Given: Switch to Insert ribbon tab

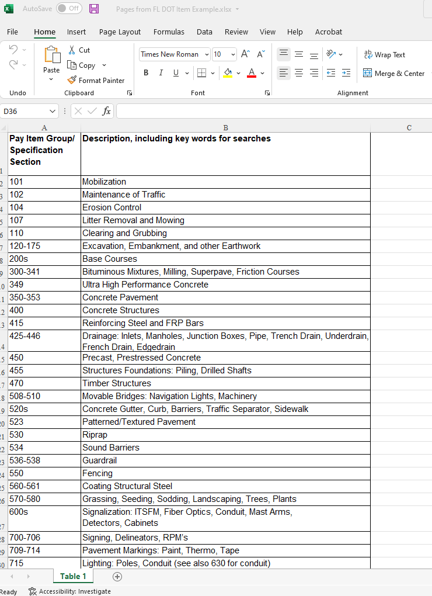Looking at the screenshot, I should pyautogui.click(x=76, y=32).
